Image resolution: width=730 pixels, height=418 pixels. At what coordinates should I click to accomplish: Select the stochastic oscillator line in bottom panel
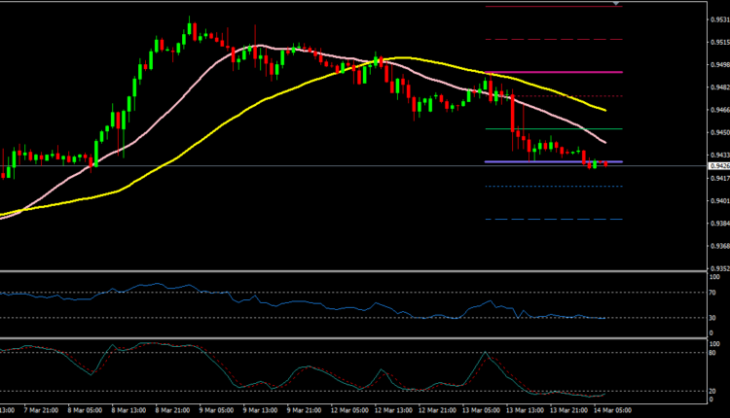(292, 373)
